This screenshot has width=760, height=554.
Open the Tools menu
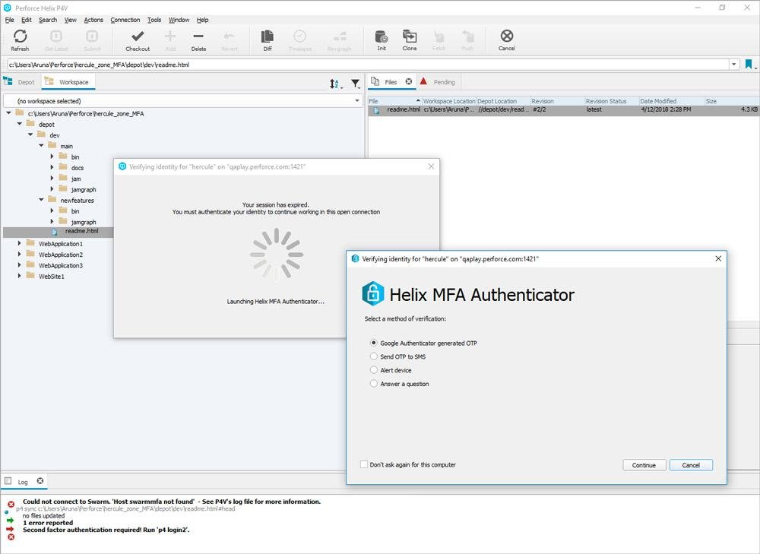(154, 20)
